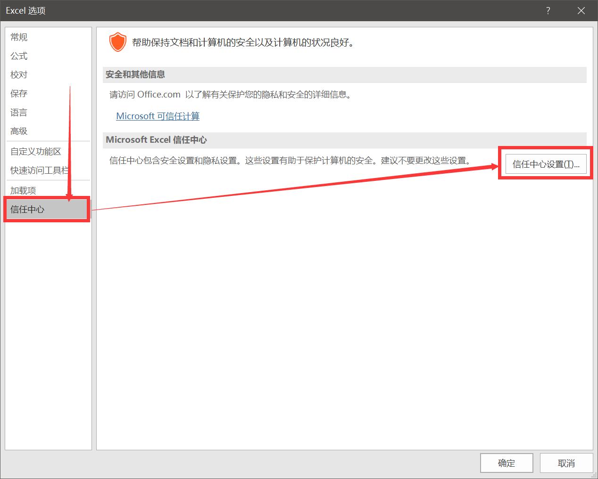Click the resize grip at bottom-right corner

tap(594, 476)
